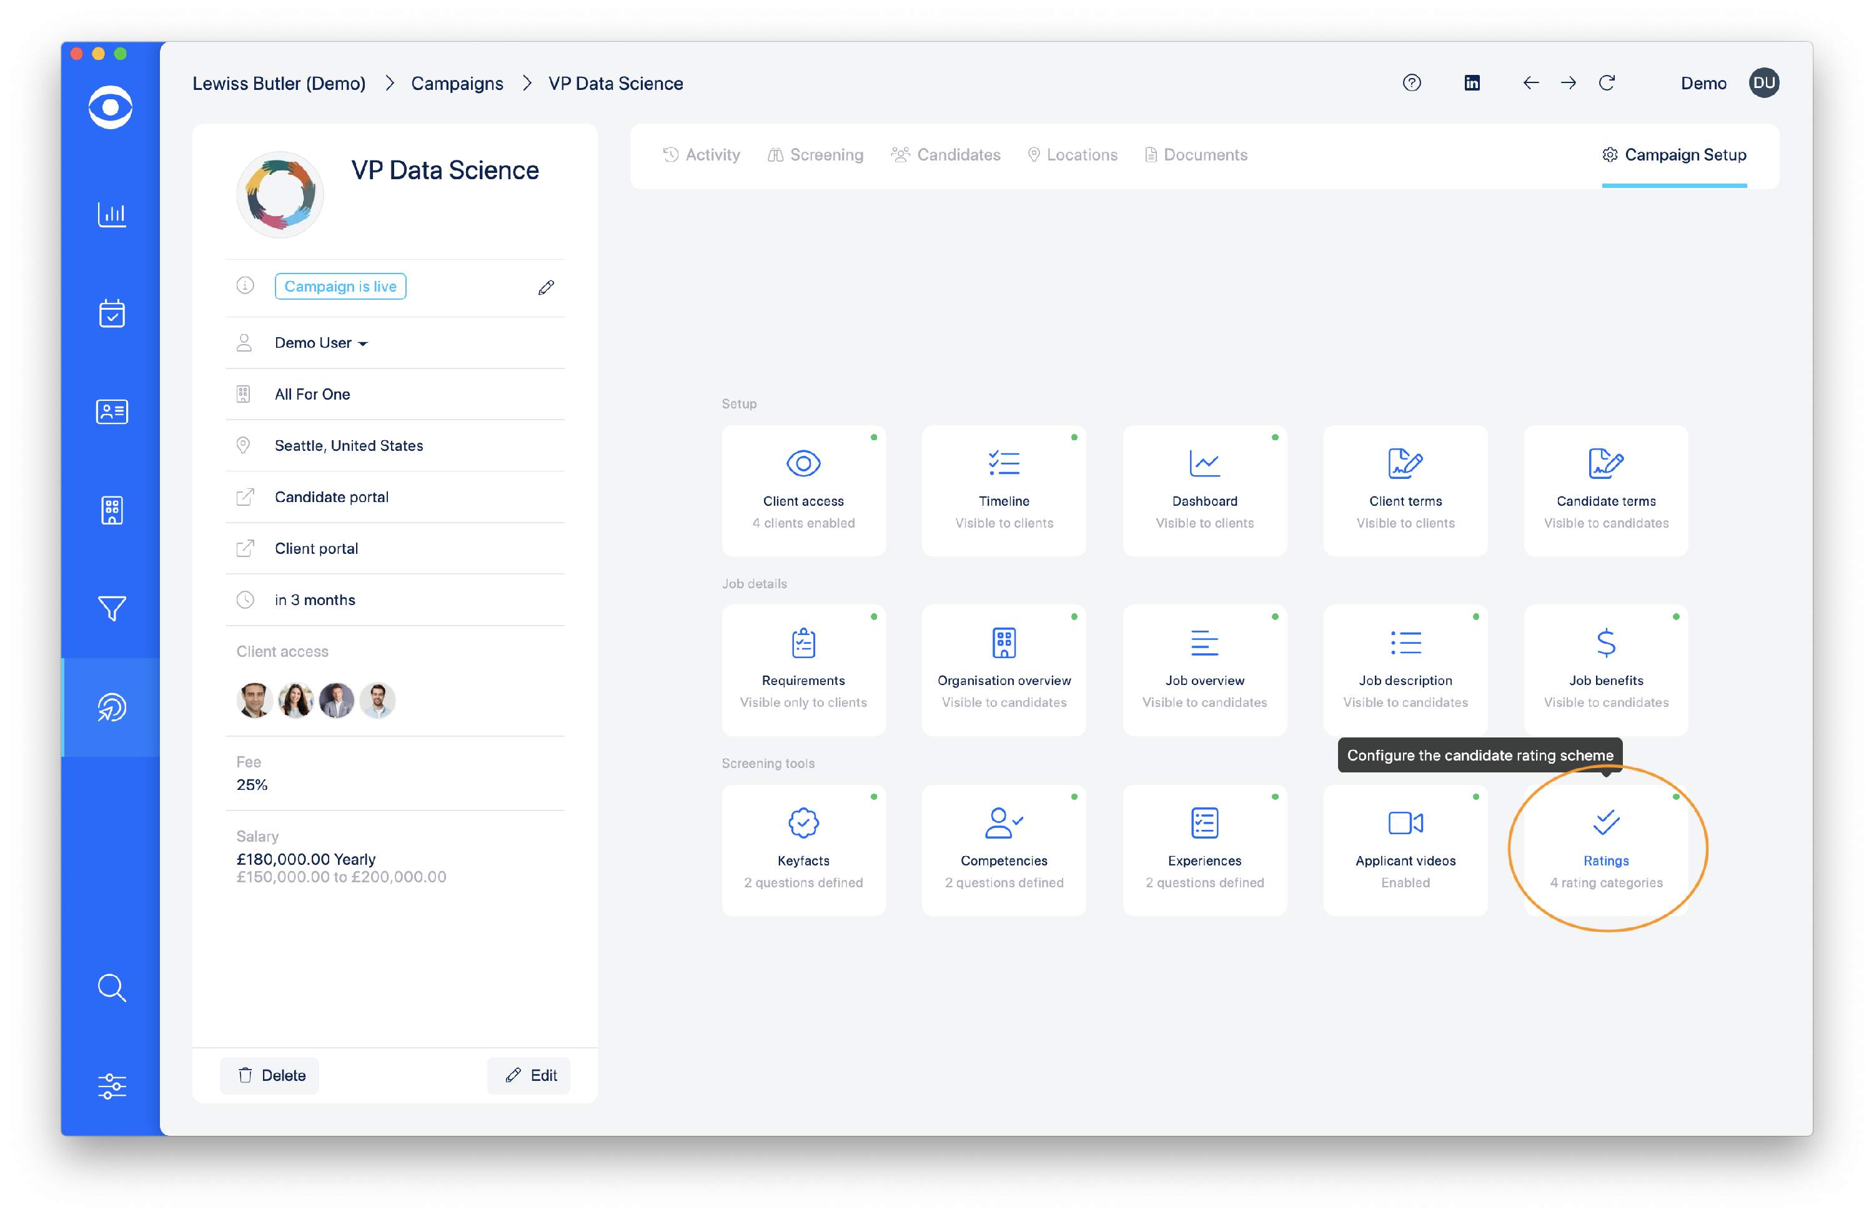1874x1217 pixels.
Task: Click the eye logo in the sidebar
Action: tap(110, 107)
